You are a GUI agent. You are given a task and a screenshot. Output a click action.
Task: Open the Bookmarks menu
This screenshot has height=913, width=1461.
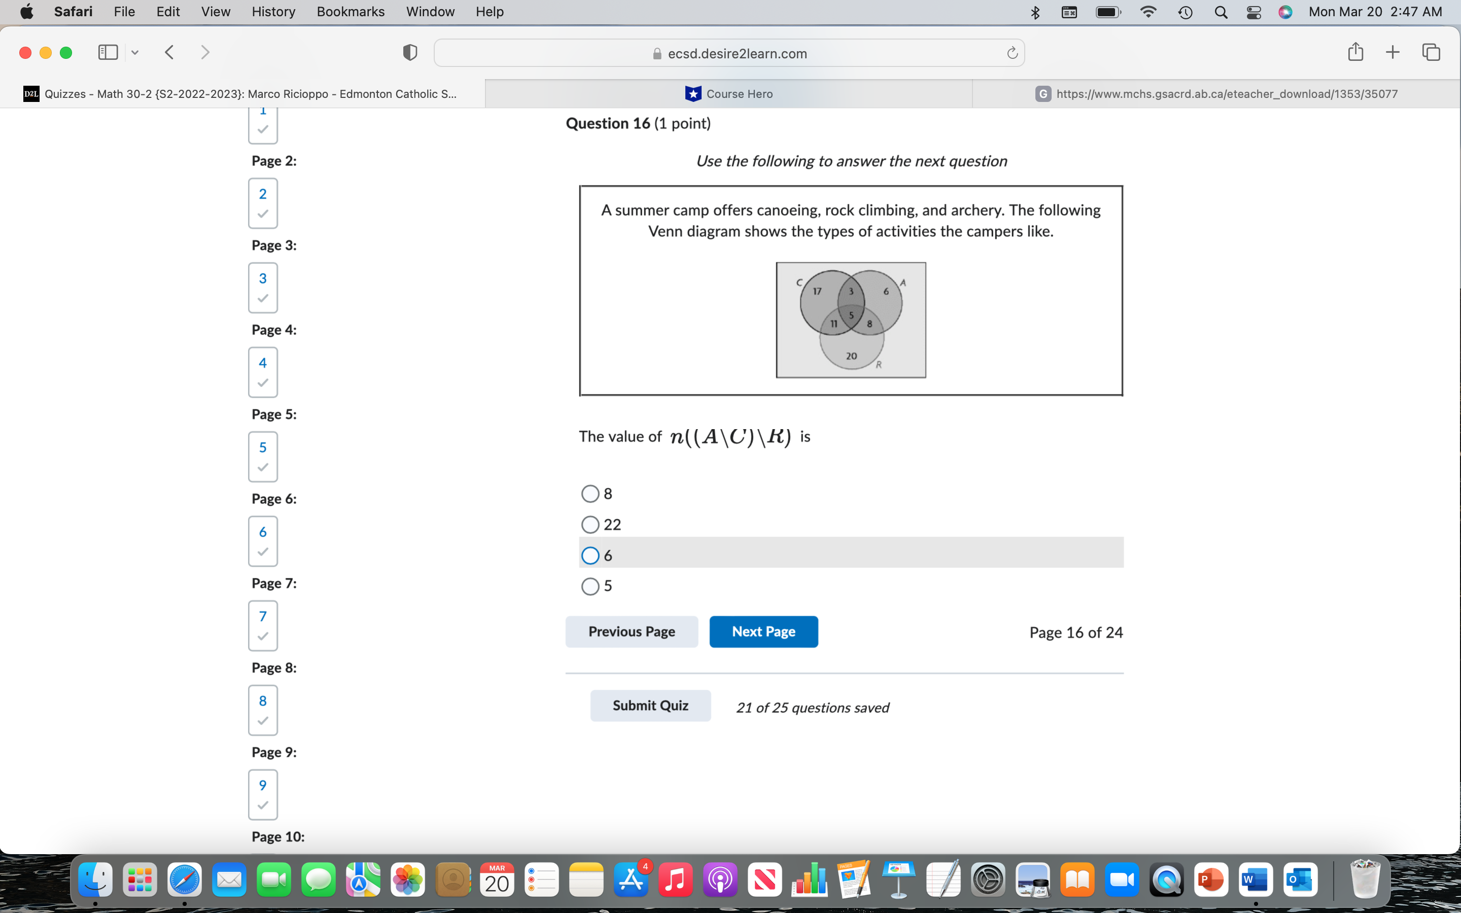[350, 12]
